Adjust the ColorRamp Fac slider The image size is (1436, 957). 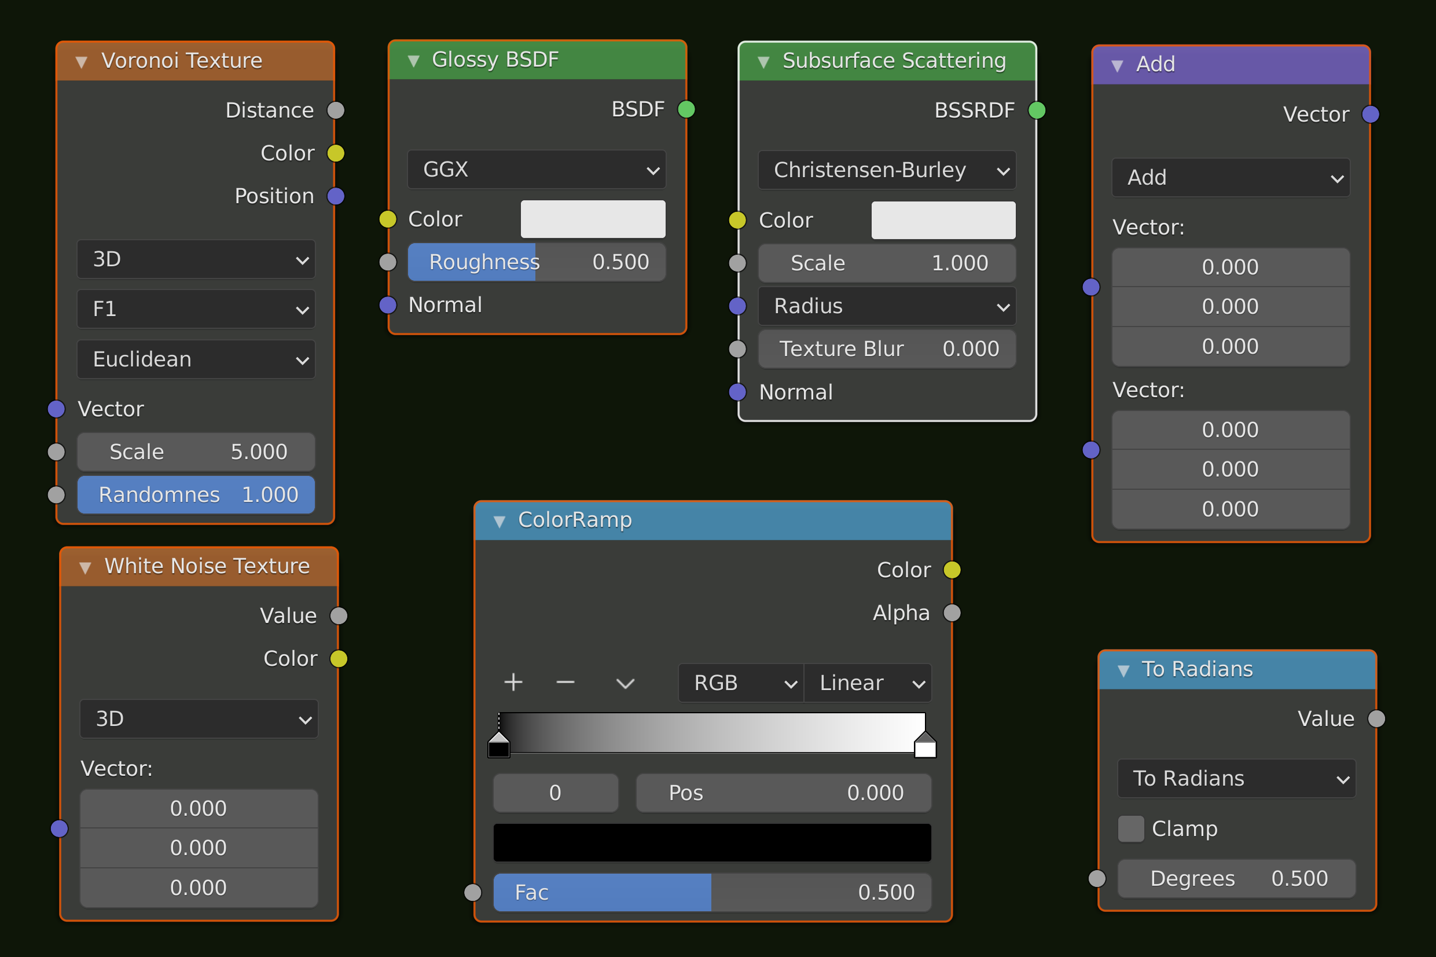[x=713, y=892]
